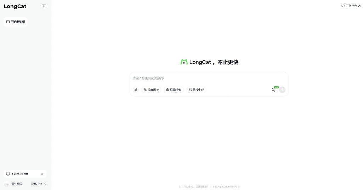Click the phone icon in 下载手机应用
Viewport: 363px width, 190px height.
click(x=8, y=174)
